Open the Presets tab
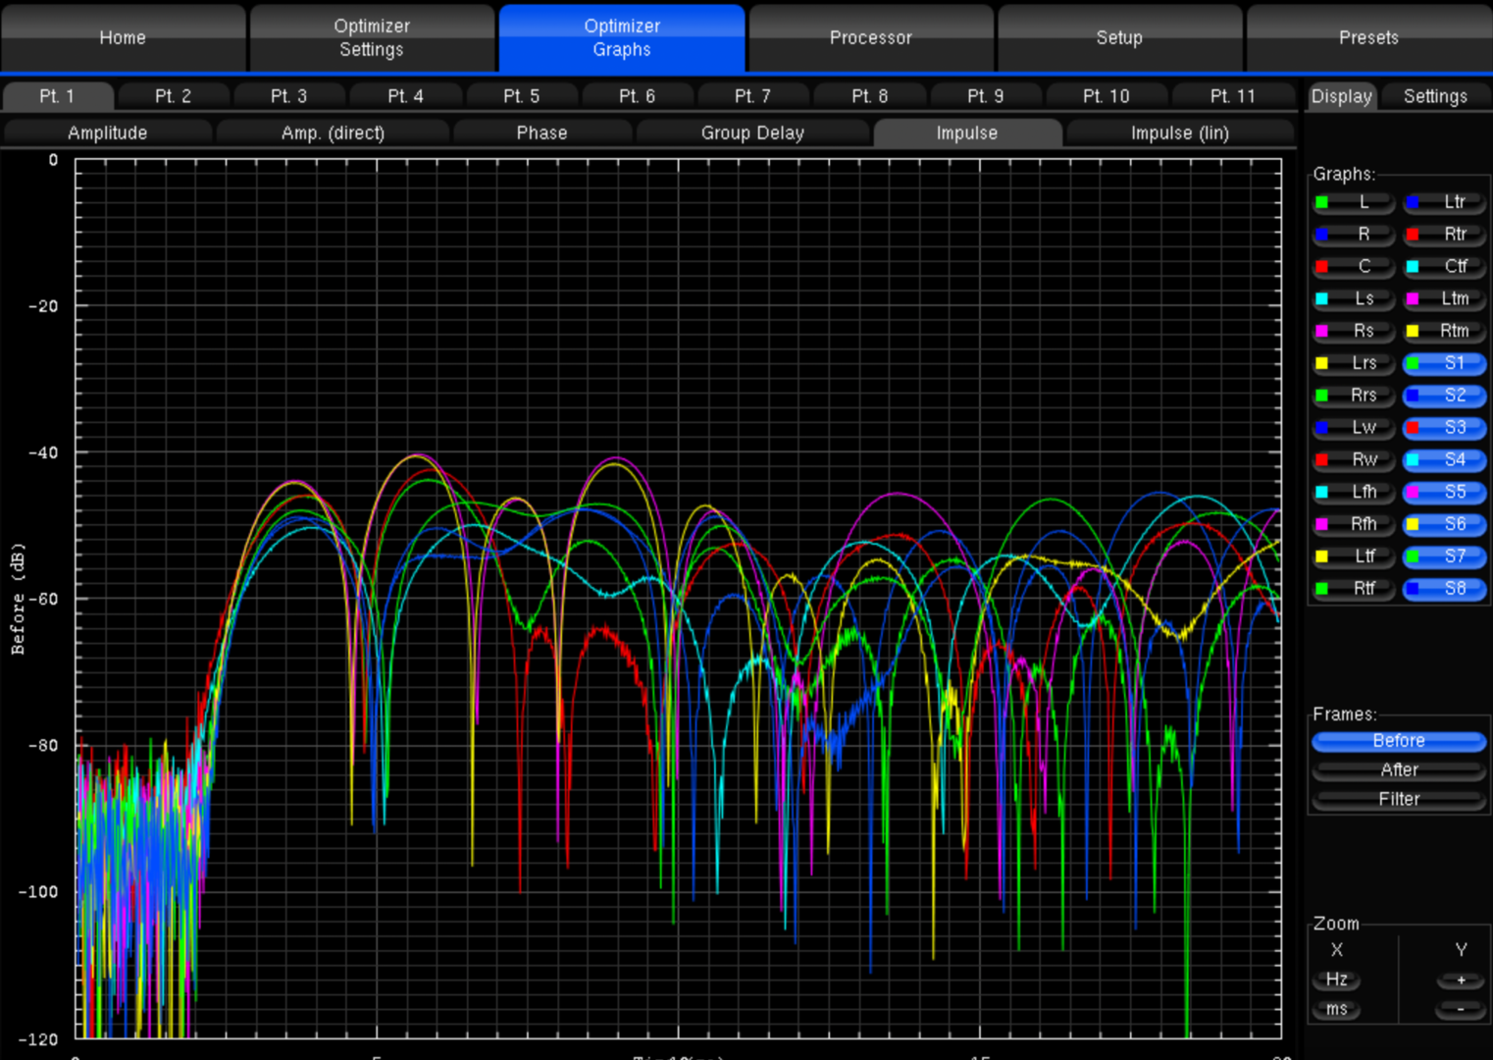Viewport: 1493px width, 1060px height. coord(1368,38)
